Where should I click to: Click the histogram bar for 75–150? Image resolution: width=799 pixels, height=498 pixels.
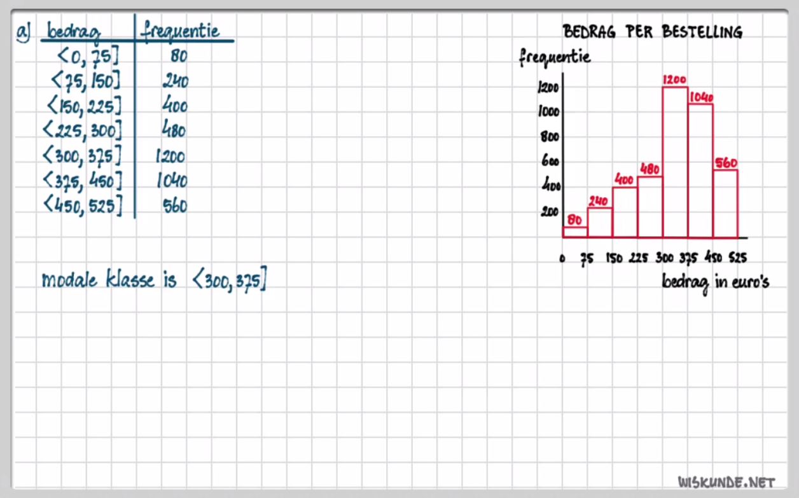600,222
